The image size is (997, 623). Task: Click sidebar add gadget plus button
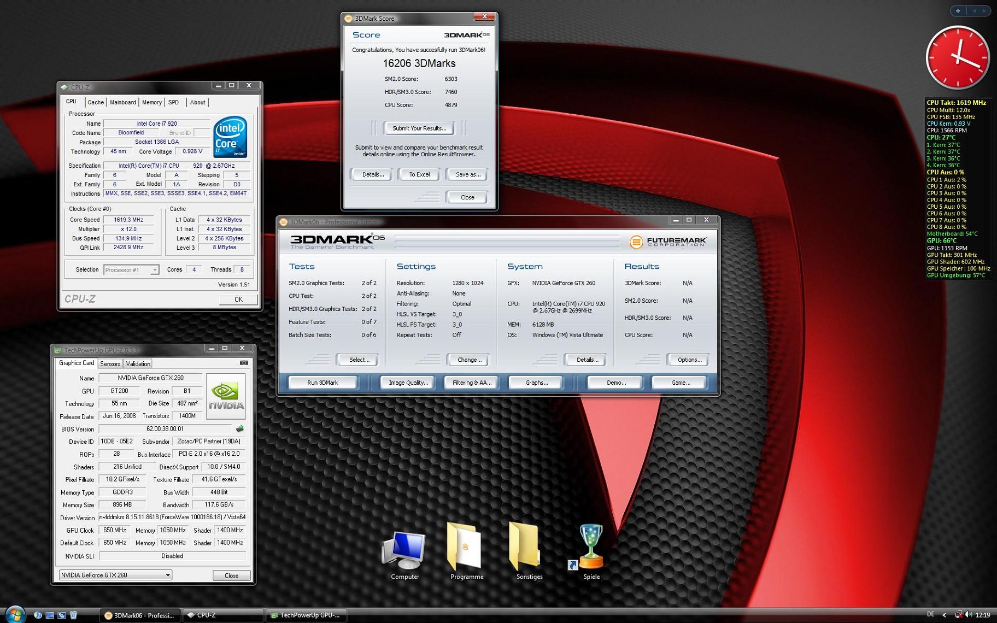pyautogui.click(x=958, y=10)
